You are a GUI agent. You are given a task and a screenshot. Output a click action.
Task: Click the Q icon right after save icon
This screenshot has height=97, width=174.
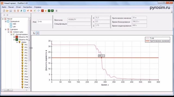(x=15, y=11)
